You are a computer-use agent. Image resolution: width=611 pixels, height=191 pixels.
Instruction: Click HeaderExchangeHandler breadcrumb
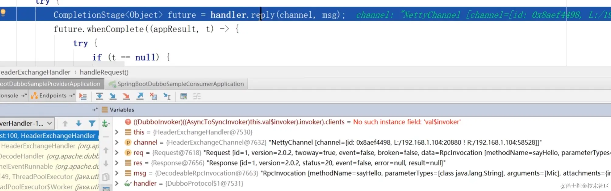coord(35,72)
